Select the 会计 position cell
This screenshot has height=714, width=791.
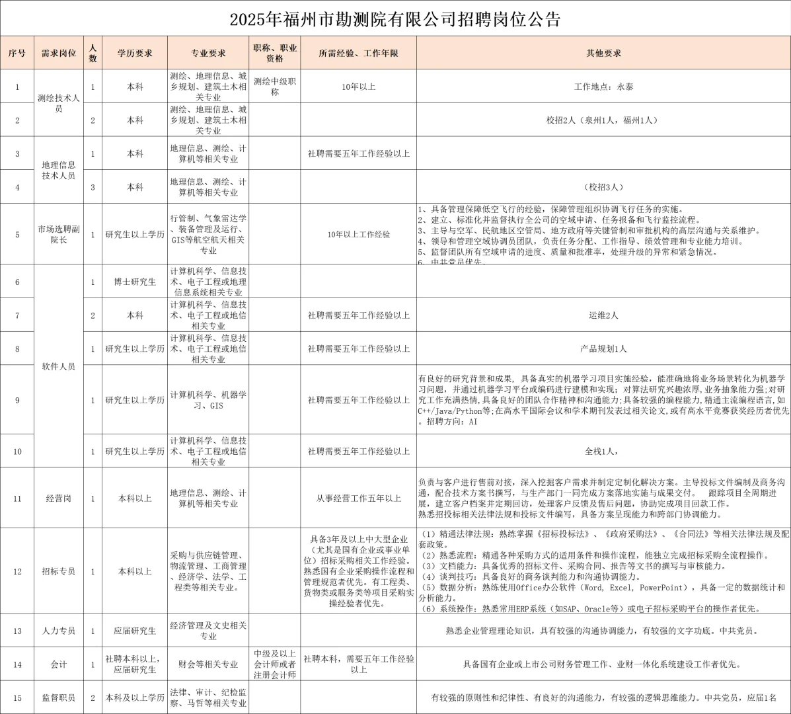pyautogui.click(x=59, y=664)
